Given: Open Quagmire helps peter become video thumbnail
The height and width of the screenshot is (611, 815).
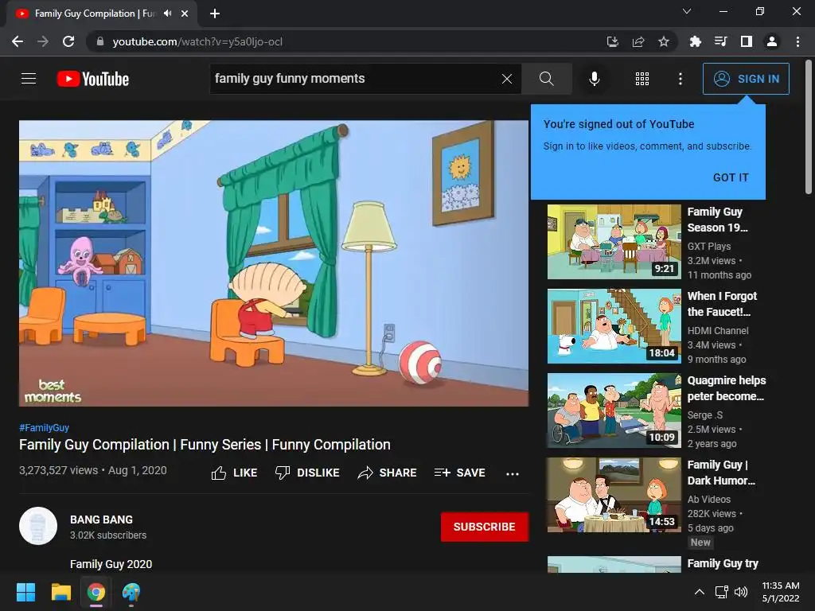Looking at the screenshot, I should (x=614, y=410).
